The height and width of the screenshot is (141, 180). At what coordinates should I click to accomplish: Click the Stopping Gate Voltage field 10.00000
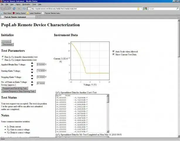point(41,77)
